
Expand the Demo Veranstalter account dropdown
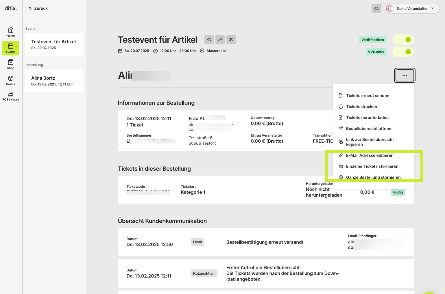click(411, 8)
